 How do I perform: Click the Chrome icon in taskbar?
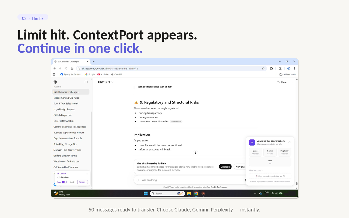click(196, 193)
